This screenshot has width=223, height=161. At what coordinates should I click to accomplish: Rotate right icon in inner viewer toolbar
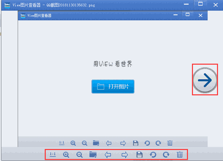coord(158,143)
